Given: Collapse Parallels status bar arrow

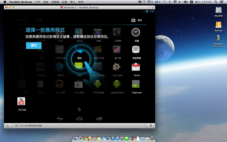Looking at the screenshot, I should (x=147, y=126).
